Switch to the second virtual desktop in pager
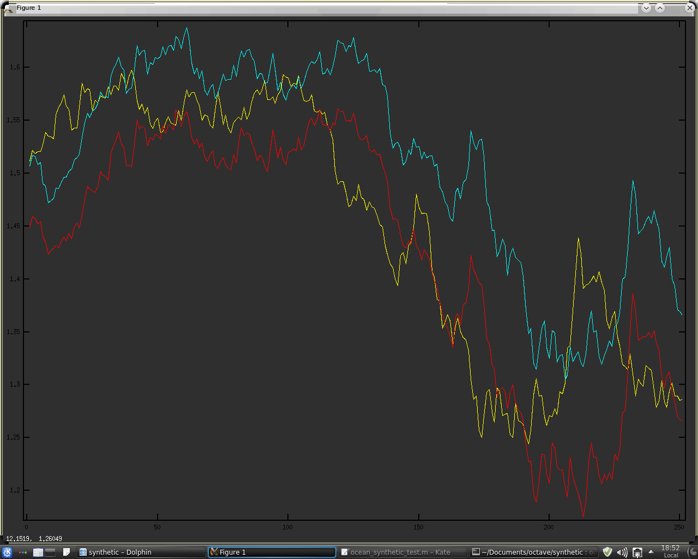 click(x=50, y=552)
